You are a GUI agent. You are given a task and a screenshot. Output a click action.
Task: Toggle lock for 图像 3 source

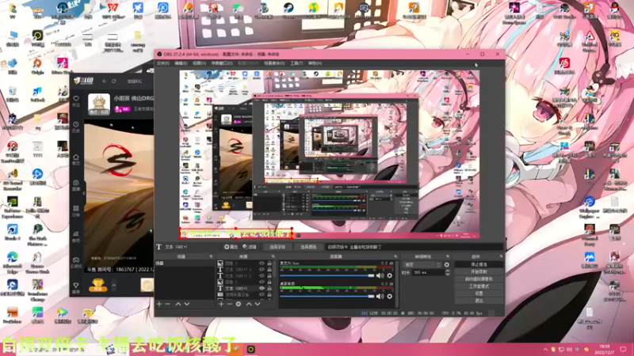pos(269,263)
